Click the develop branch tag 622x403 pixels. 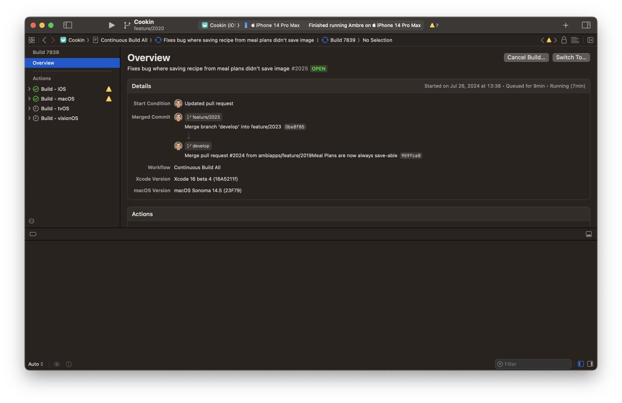pos(198,146)
